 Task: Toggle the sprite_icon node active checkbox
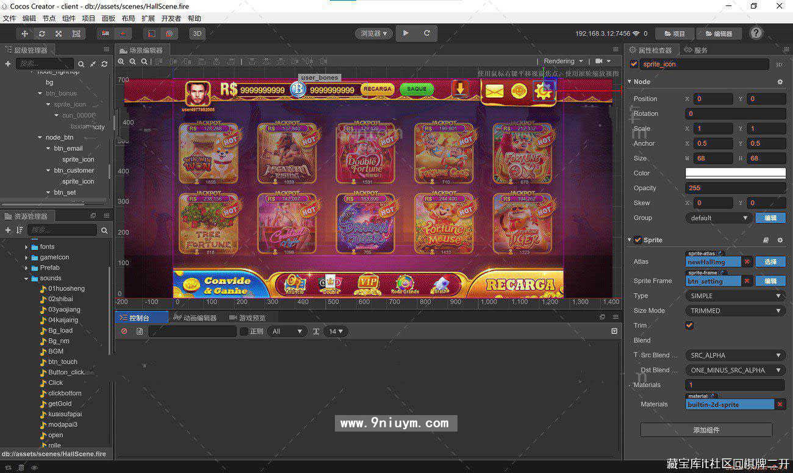pyautogui.click(x=634, y=64)
